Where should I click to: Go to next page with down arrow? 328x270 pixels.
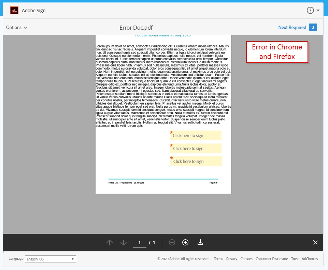pos(124,242)
